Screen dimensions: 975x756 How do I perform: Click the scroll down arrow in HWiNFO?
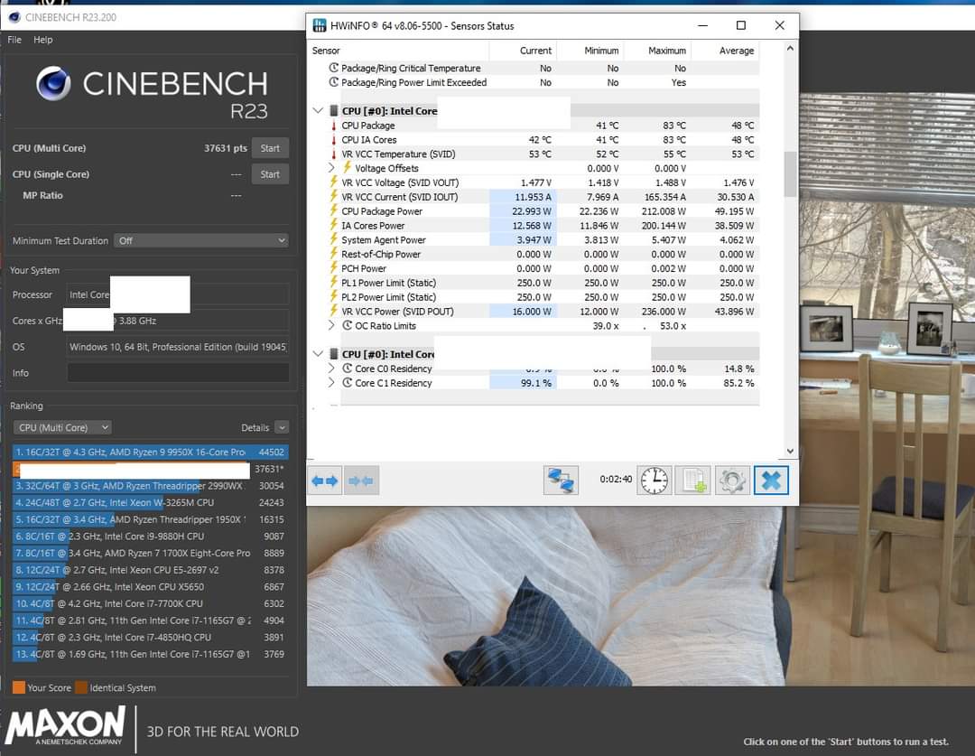(790, 451)
